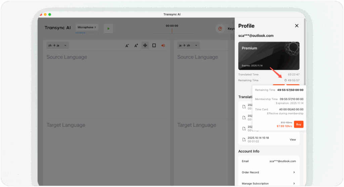
Task: View the 2025.10.14 15:18 translation record
Action: coord(293,139)
